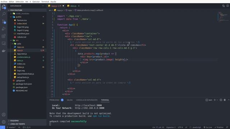Go to line via Lín. 17 indicator
The height and width of the screenshot is (129, 230).
point(158,128)
